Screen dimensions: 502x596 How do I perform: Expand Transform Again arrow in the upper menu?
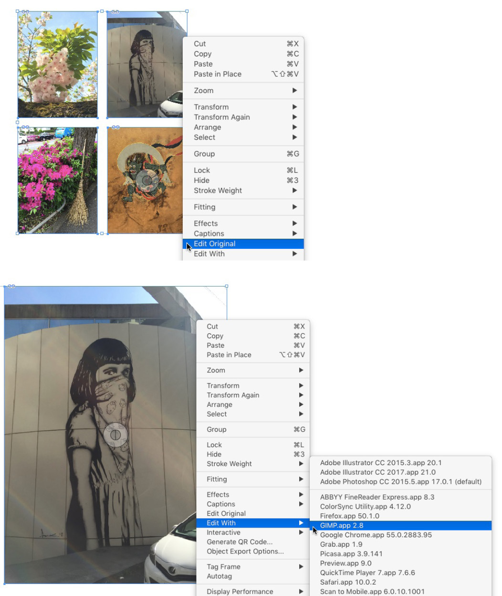(295, 117)
